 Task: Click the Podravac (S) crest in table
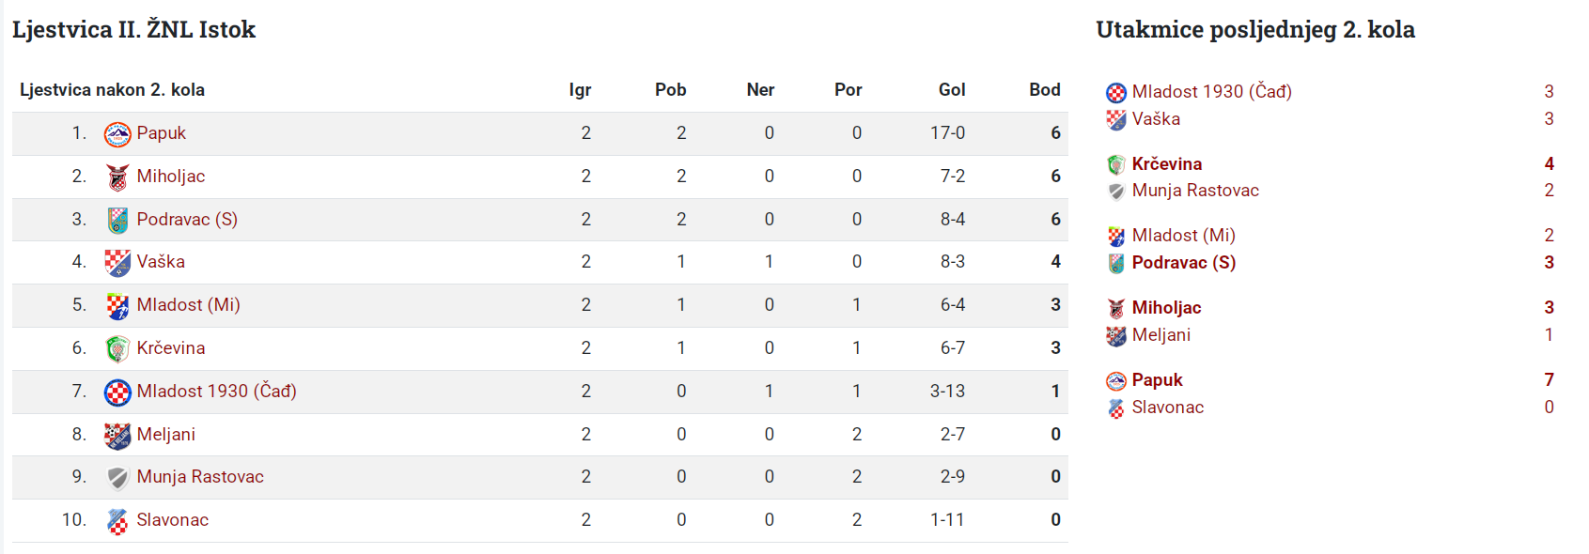(x=117, y=221)
